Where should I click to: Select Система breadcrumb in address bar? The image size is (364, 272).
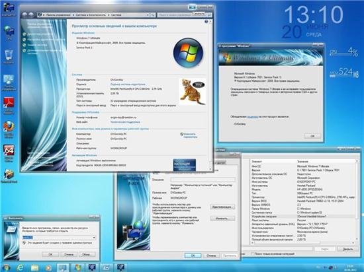tap(116, 15)
